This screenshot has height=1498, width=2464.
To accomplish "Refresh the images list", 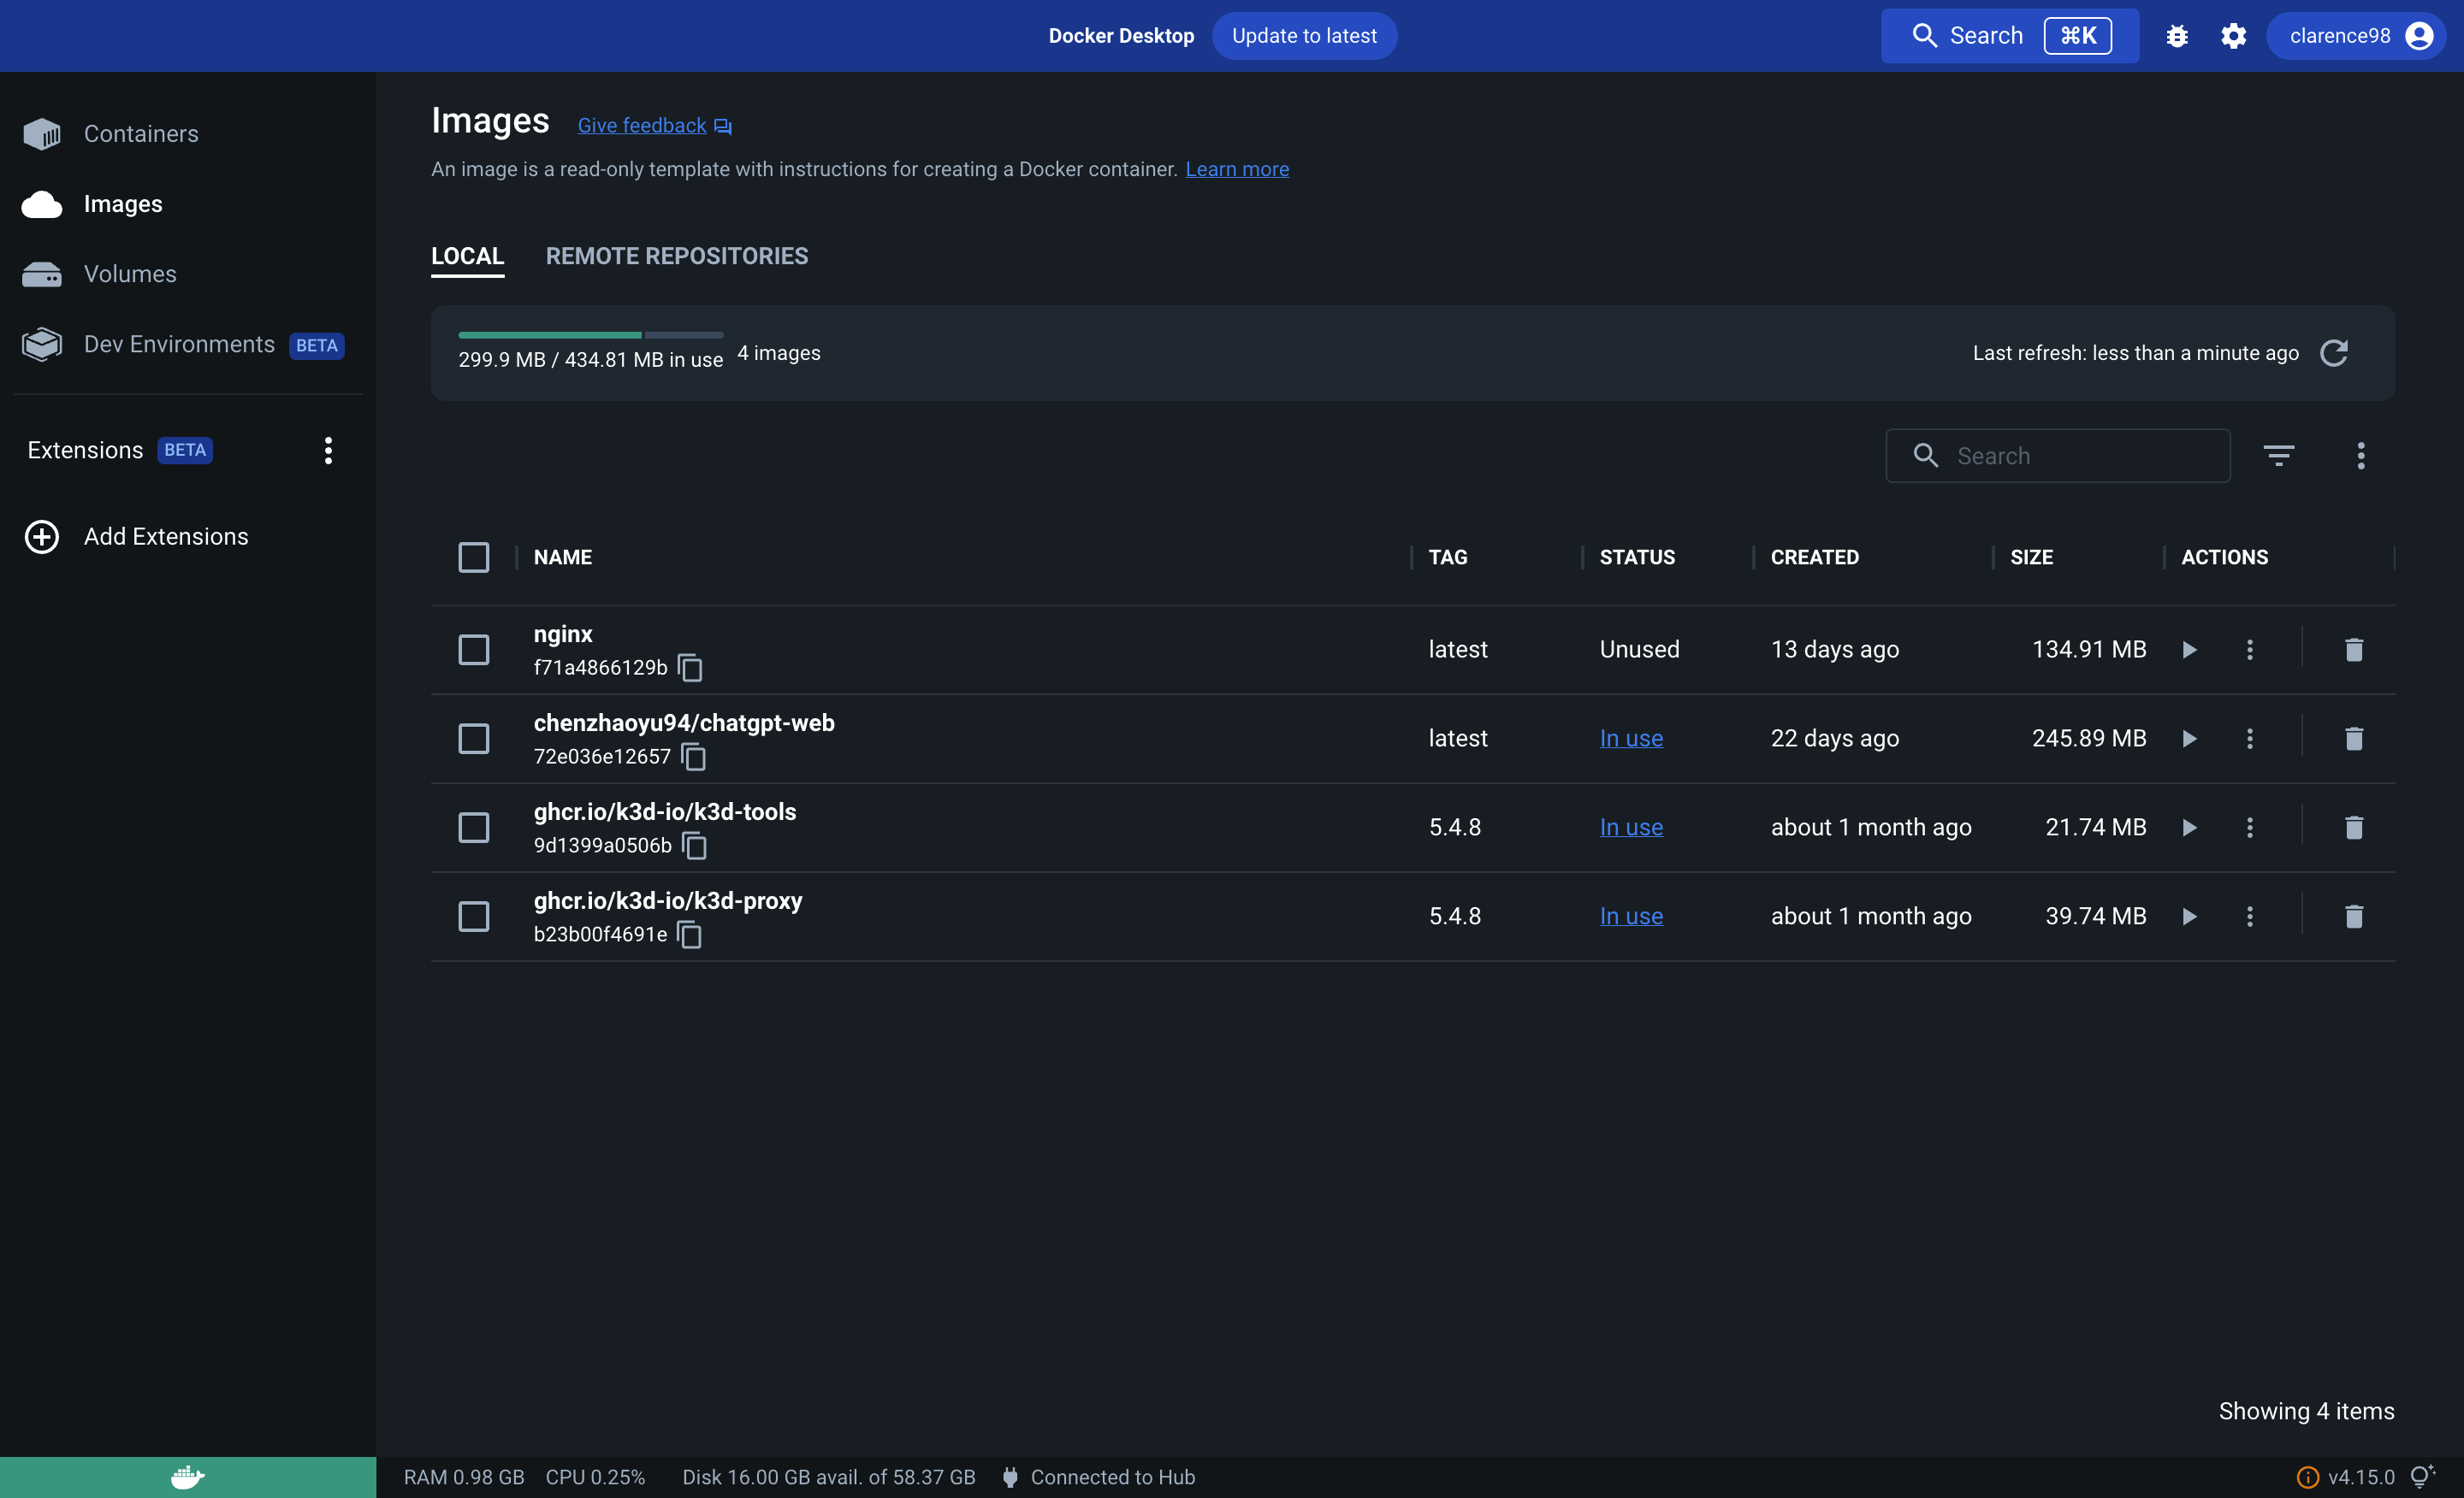I will (2333, 353).
